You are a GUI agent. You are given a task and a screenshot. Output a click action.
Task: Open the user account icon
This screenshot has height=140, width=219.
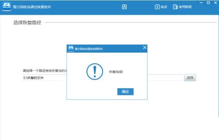124,7
